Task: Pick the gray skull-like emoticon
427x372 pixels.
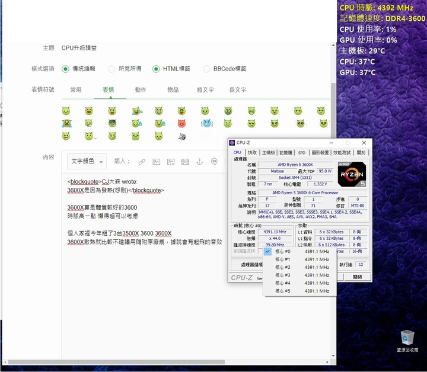Action: (182, 136)
